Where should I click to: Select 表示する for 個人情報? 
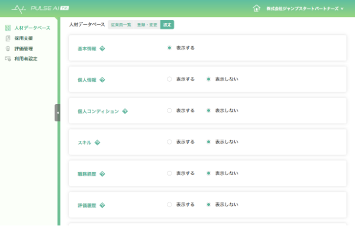169,79
